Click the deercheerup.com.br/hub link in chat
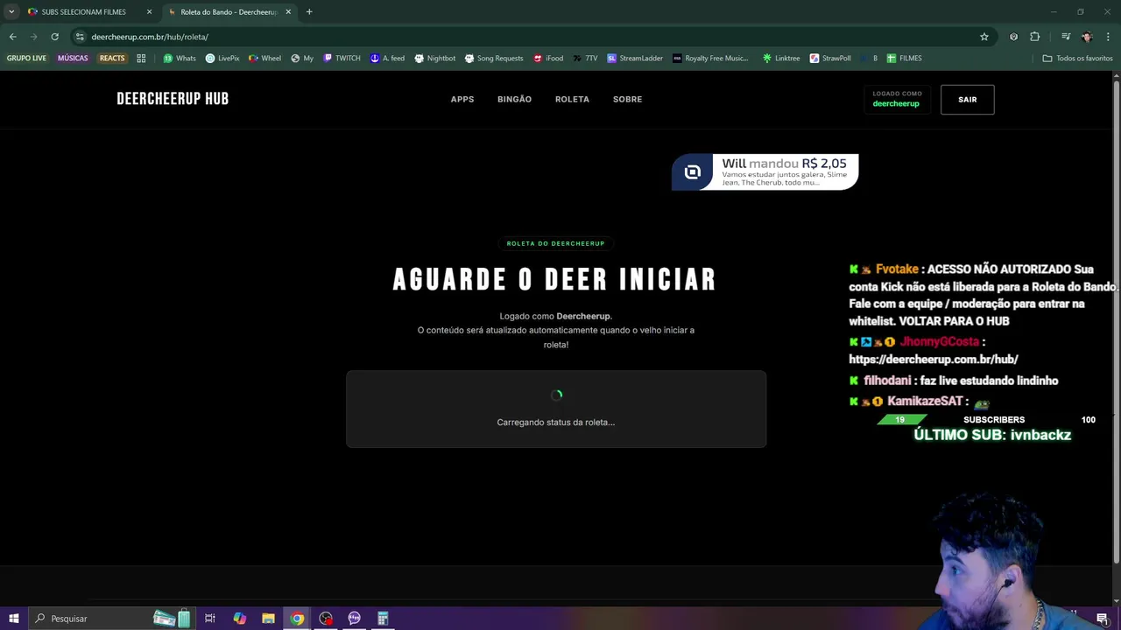Image resolution: width=1121 pixels, height=630 pixels. [x=934, y=360]
